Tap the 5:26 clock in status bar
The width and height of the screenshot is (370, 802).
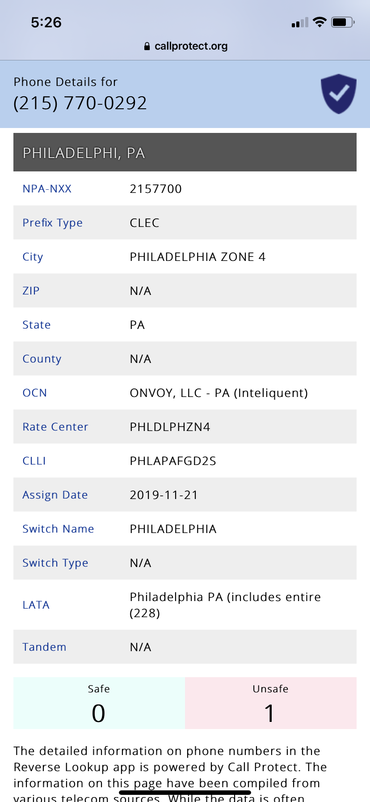[46, 22]
